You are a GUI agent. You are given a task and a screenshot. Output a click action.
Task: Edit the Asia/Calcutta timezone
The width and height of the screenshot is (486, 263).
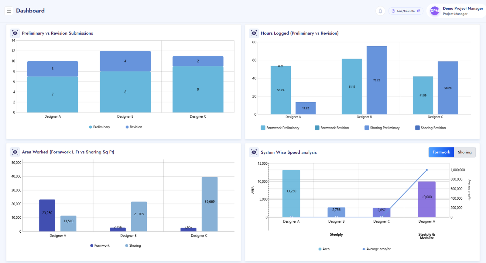419,11
